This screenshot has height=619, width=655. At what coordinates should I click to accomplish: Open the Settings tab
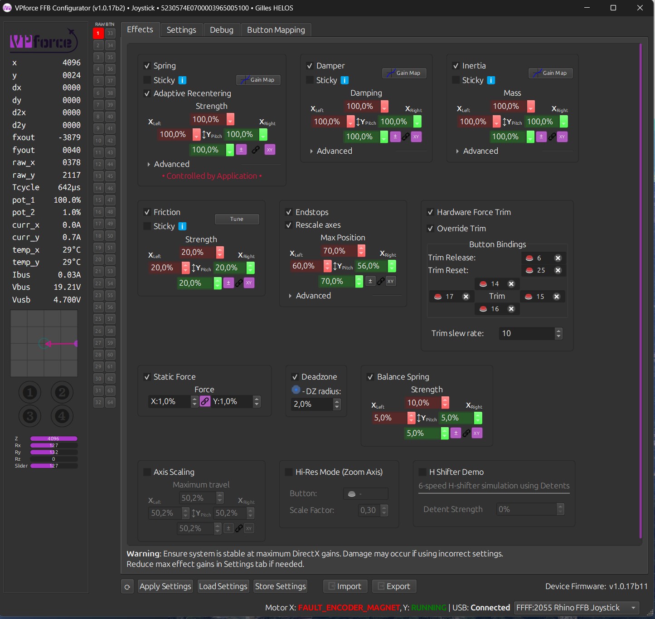tap(181, 30)
